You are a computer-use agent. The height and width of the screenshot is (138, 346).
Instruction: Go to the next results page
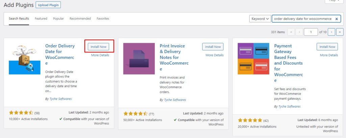(331, 32)
